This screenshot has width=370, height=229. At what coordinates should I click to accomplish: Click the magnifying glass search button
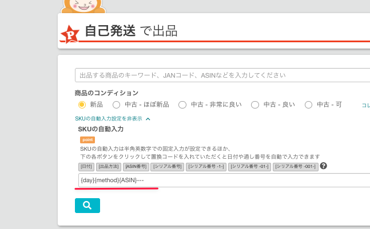[87, 205]
